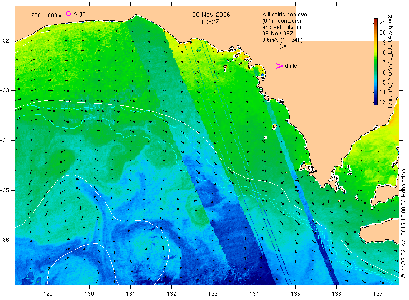Click the '136' longitude axis label
This screenshot has height=300, width=409.
336,294
